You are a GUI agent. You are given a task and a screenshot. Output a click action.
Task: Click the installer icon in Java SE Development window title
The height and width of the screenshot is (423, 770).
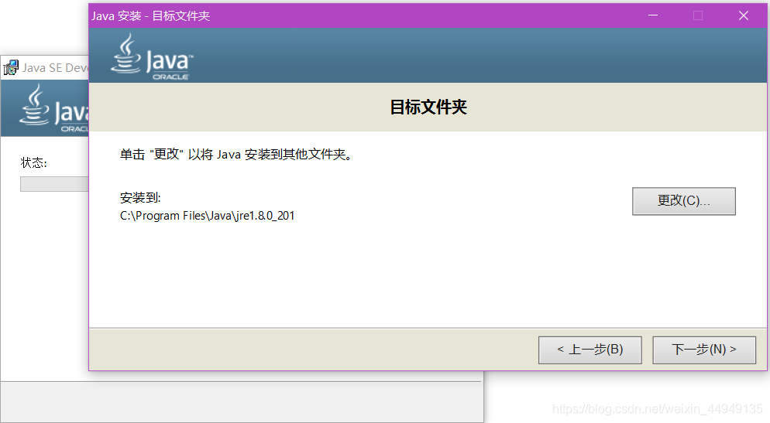pos(11,67)
